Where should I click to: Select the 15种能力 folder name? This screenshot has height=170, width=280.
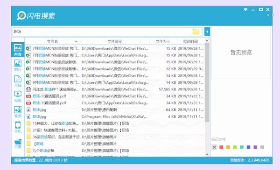[56, 123]
